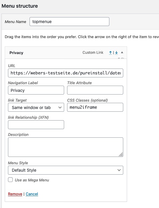Focus the CSS Classes input
159x208 pixels.
pyautogui.click(x=95, y=107)
